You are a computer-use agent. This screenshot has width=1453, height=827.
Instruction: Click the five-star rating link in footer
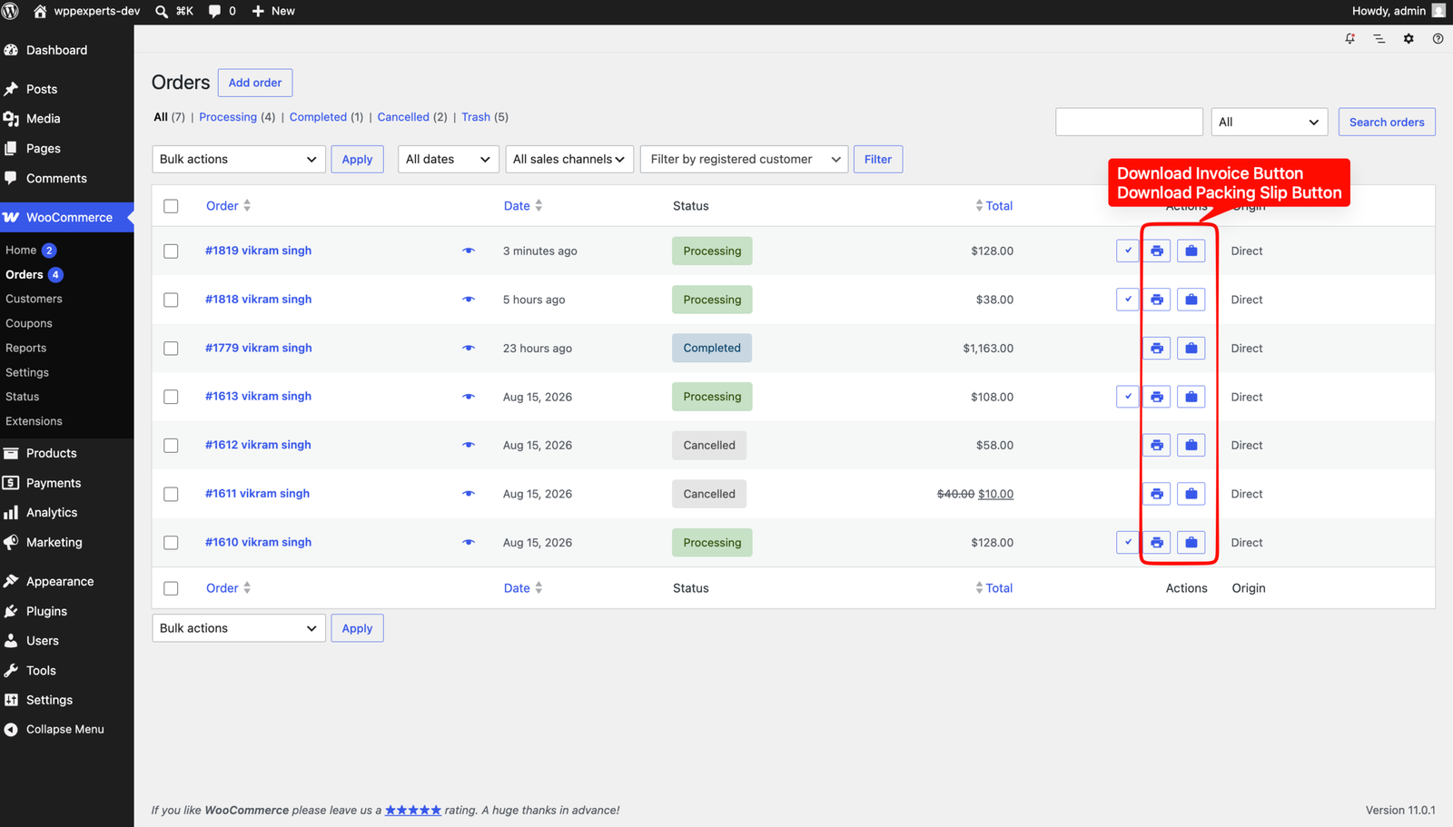[x=413, y=810]
